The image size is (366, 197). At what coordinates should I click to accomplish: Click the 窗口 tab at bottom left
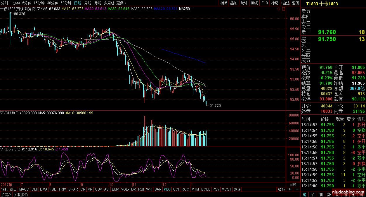(x=13, y=189)
